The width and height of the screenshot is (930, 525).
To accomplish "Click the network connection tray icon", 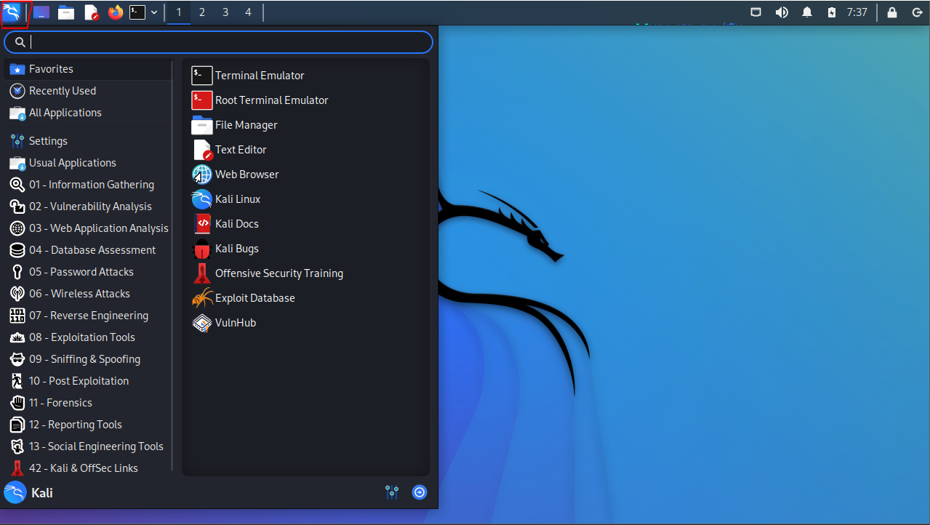I will point(756,12).
